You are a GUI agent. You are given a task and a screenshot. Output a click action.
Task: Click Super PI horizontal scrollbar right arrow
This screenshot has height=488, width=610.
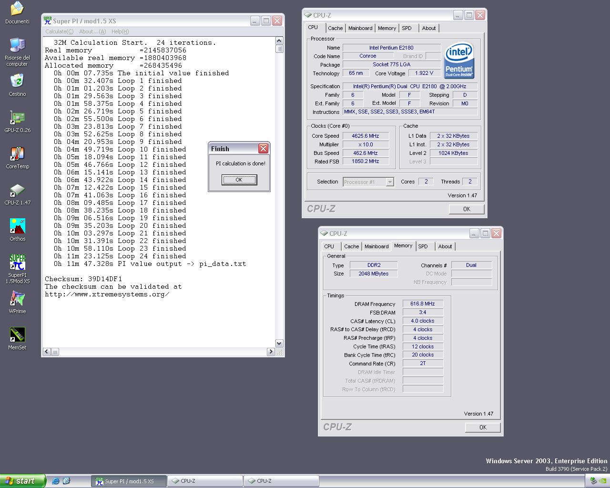[271, 352]
